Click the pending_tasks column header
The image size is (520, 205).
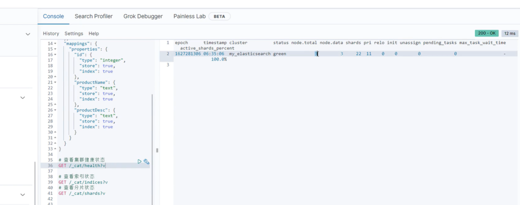click(x=440, y=43)
